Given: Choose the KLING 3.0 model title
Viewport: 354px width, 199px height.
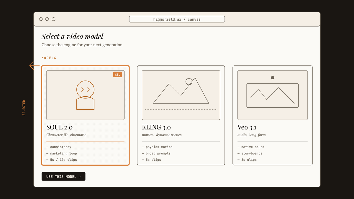Looking at the screenshot, I should pyautogui.click(x=156, y=127).
